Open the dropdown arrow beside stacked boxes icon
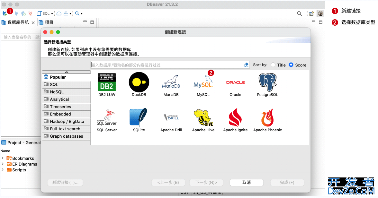The width and height of the screenshot is (378, 198). click(x=70, y=14)
